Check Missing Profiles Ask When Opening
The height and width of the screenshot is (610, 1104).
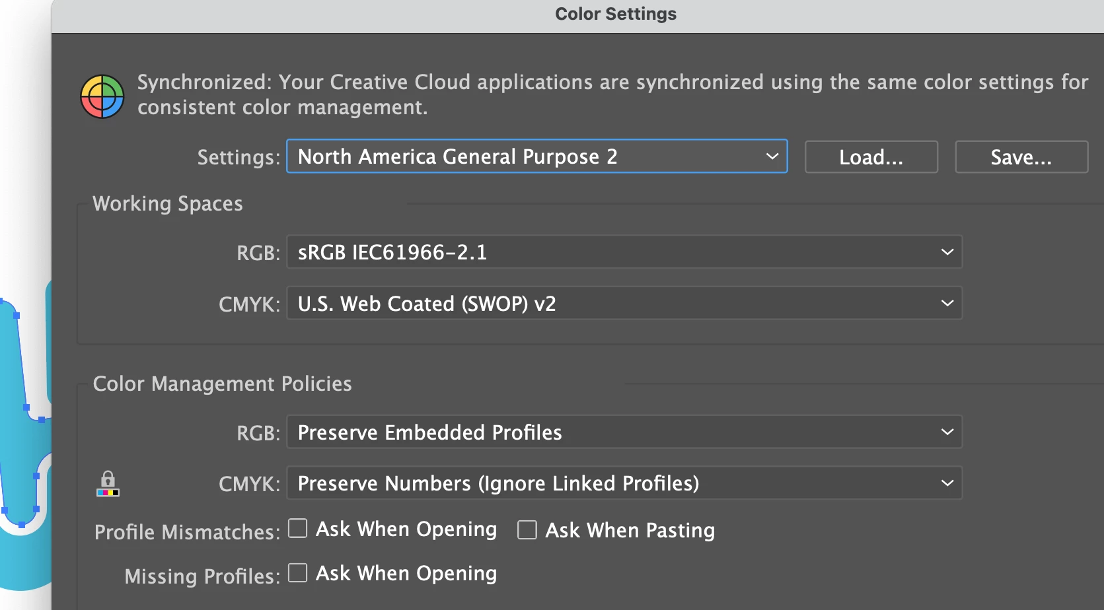(x=298, y=573)
